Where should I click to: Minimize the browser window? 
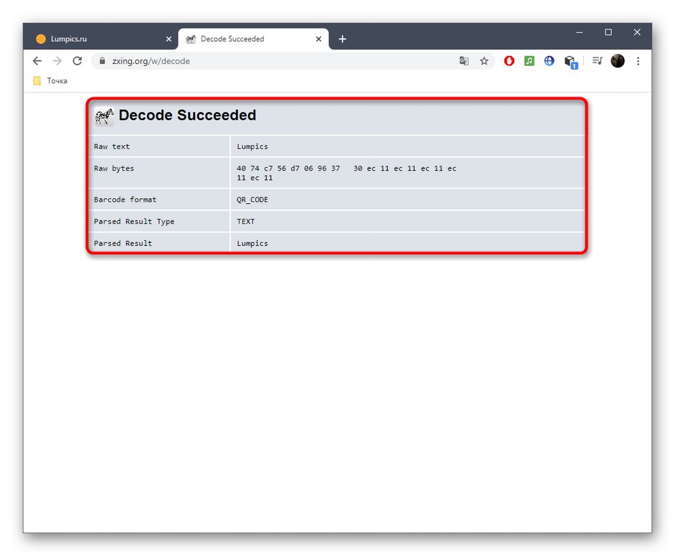pos(579,32)
